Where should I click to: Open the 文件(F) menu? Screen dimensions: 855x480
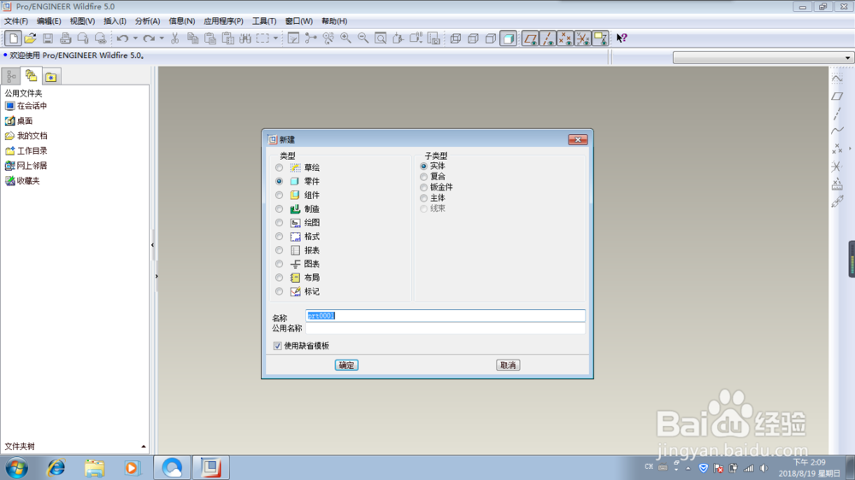tap(15, 21)
